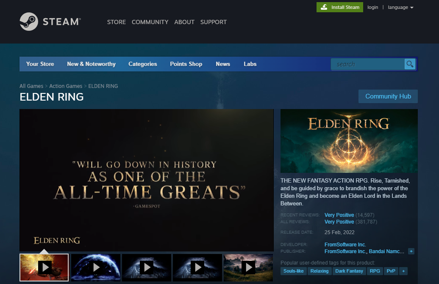This screenshot has height=284, width=439.
Task: Open ABOUT in top navigation
Action: click(184, 22)
